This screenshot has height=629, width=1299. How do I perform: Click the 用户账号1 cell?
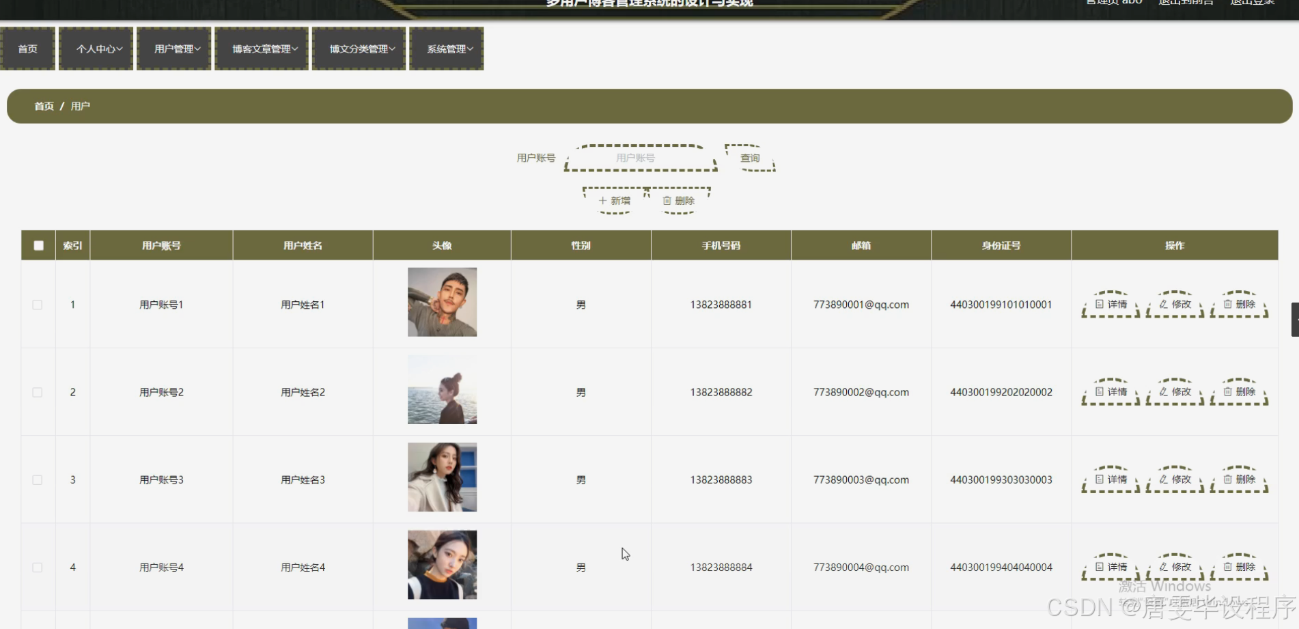(161, 305)
